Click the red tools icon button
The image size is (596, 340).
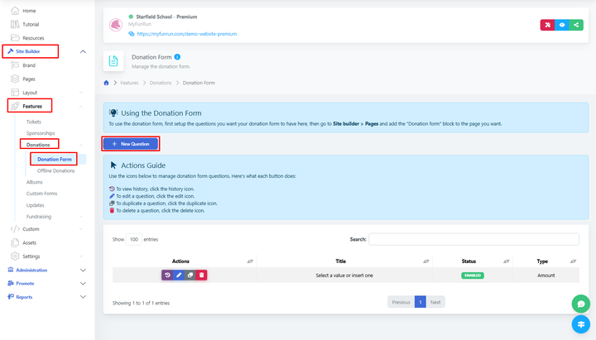[547, 25]
